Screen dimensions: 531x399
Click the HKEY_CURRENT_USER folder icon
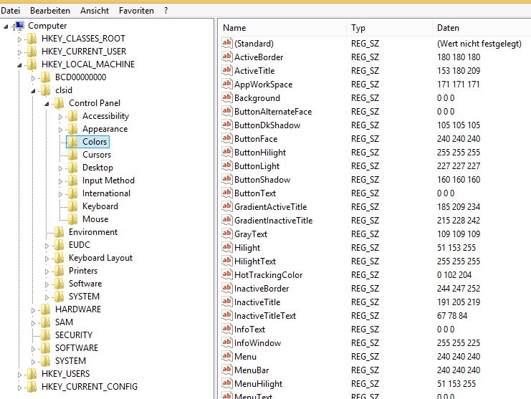[x=32, y=52]
